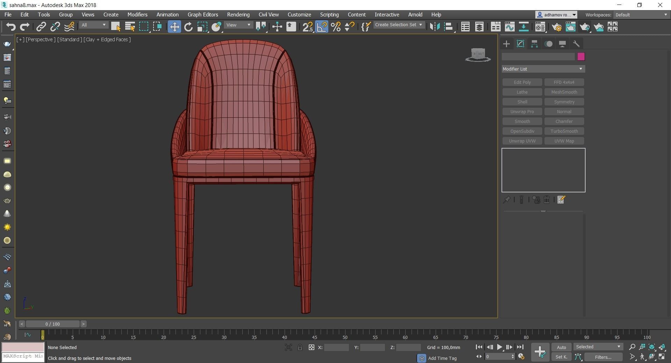671x363 pixels.
Task: Open the user account sign-in dropdown
Action: (556, 15)
